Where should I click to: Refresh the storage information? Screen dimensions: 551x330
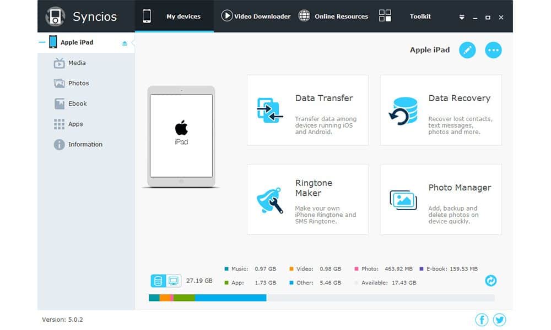[x=490, y=280]
